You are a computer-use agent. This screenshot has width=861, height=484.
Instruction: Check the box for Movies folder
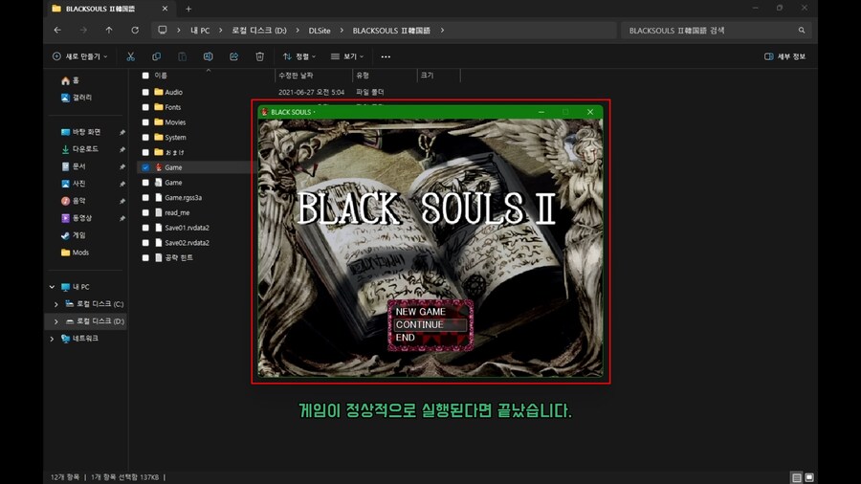point(145,122)
